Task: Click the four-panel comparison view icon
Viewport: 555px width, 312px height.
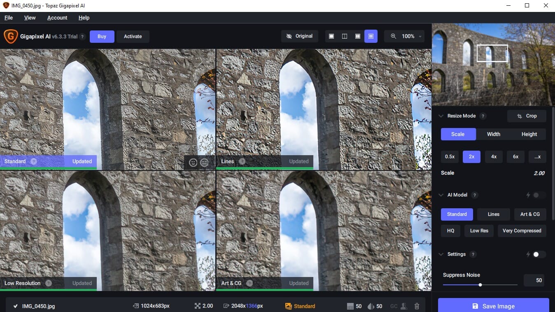Action: click(371, 36)
